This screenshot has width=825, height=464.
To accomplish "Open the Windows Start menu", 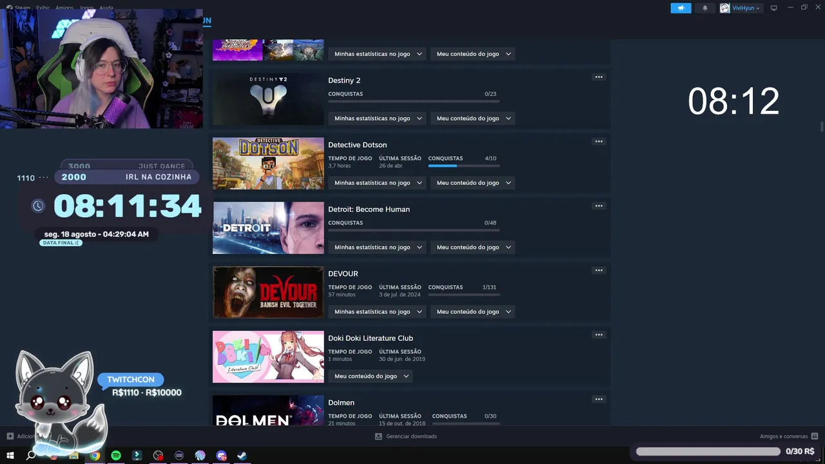I will (10, 456).
